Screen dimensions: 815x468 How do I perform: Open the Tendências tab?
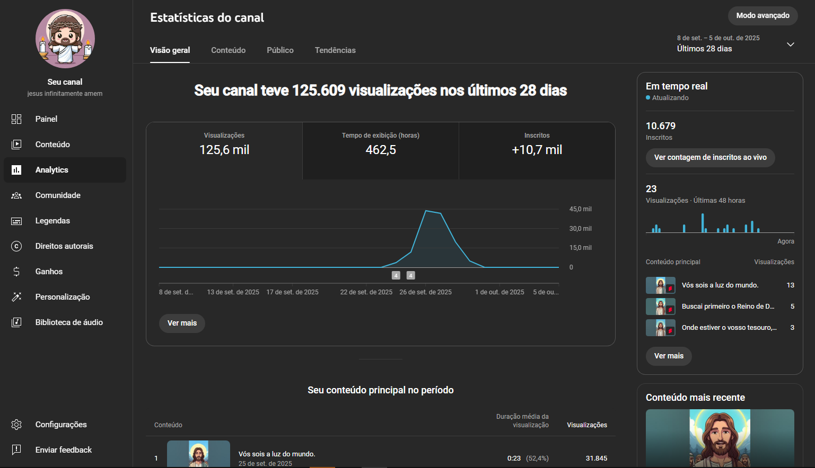(335, 50)
